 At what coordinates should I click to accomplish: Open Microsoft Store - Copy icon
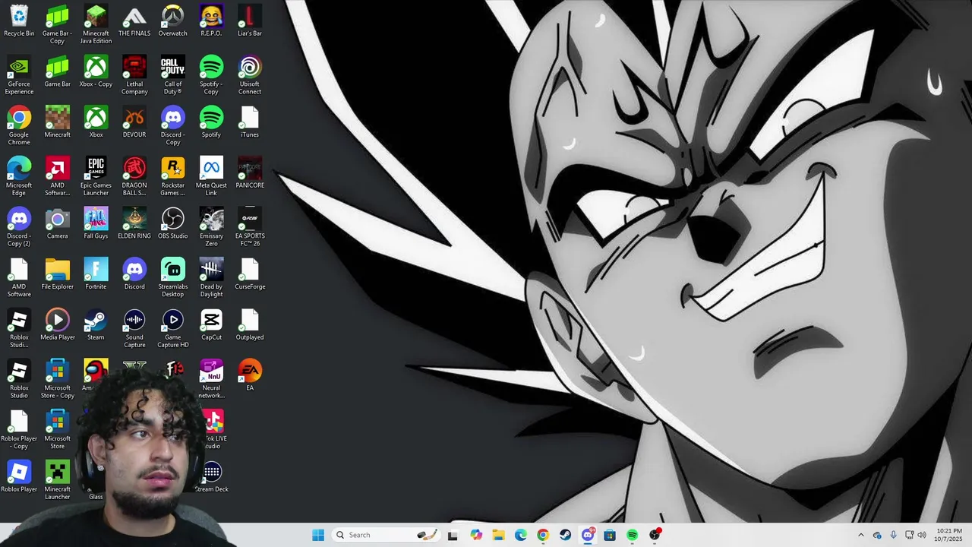(x=58, y=379)
